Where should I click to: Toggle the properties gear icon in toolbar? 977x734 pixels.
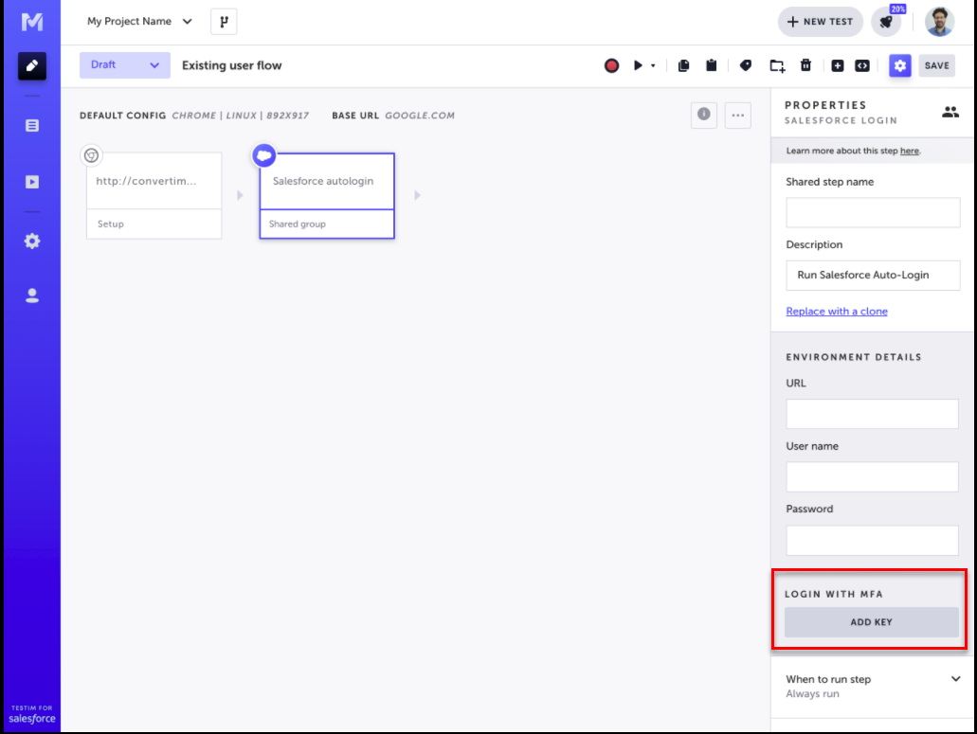(x=899, y=65)
